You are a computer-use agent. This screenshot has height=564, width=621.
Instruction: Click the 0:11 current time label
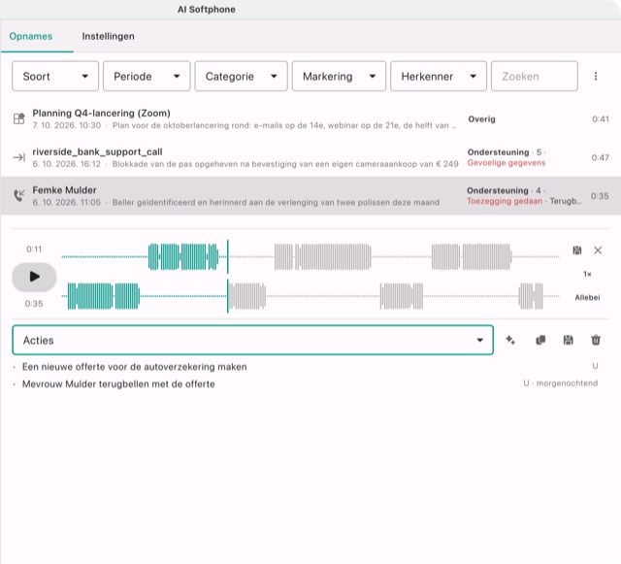(34, 249)
